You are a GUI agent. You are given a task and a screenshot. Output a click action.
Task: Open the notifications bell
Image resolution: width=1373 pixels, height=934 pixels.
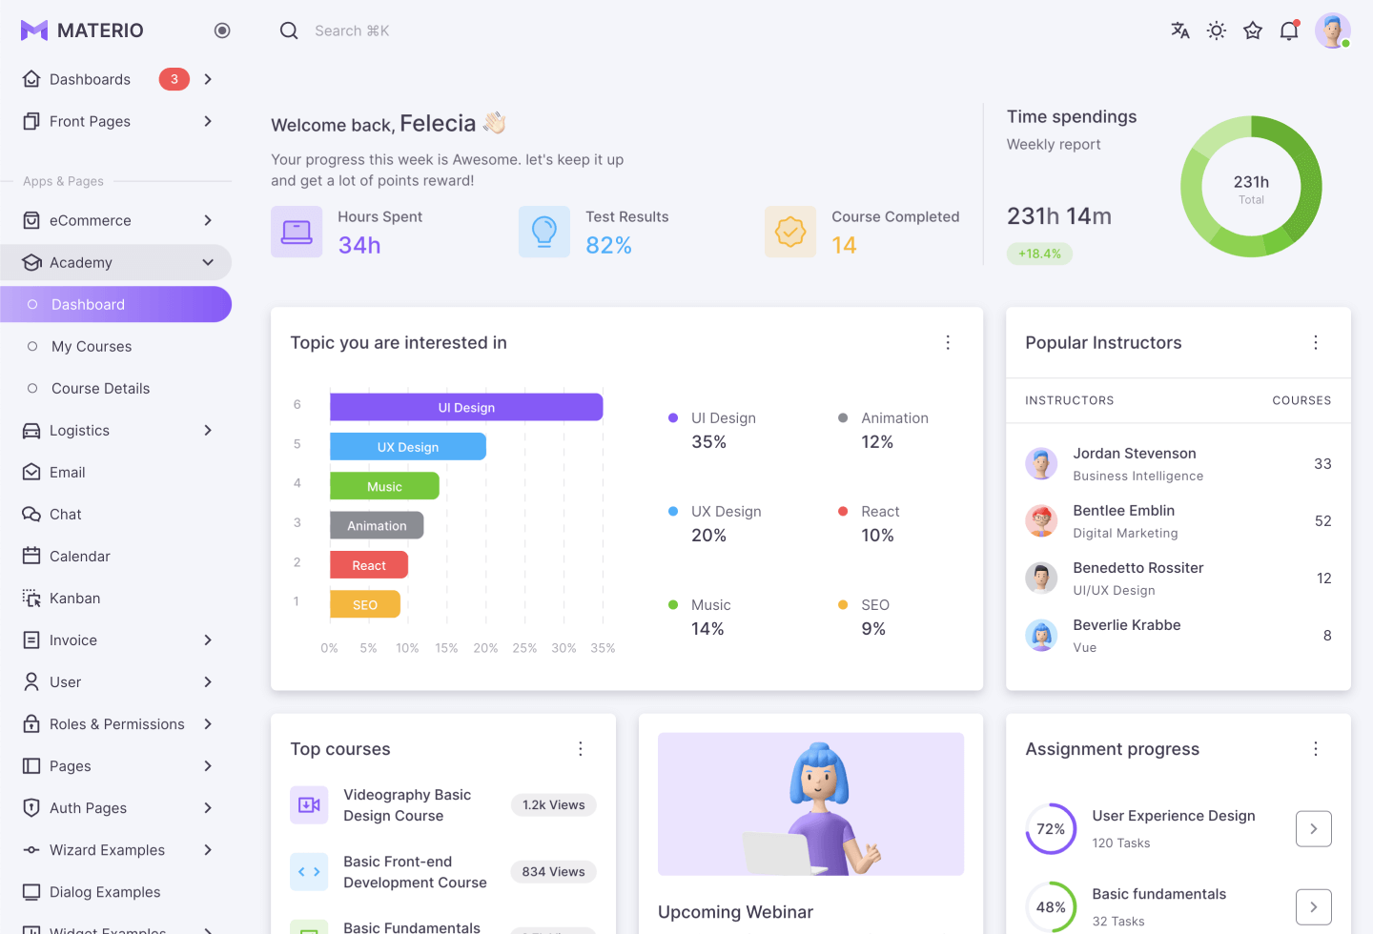pos(1289,30)
